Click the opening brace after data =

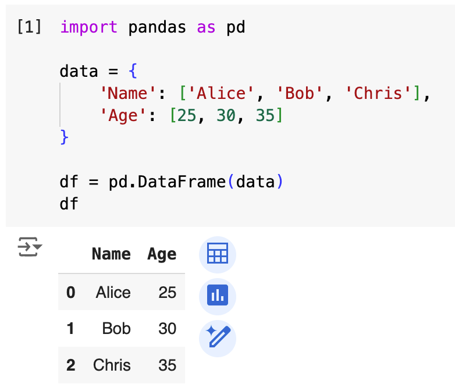click(x=132, y=72)
